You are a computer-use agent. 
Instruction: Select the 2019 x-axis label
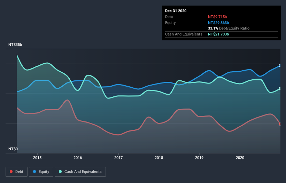[x=199, y=158]
